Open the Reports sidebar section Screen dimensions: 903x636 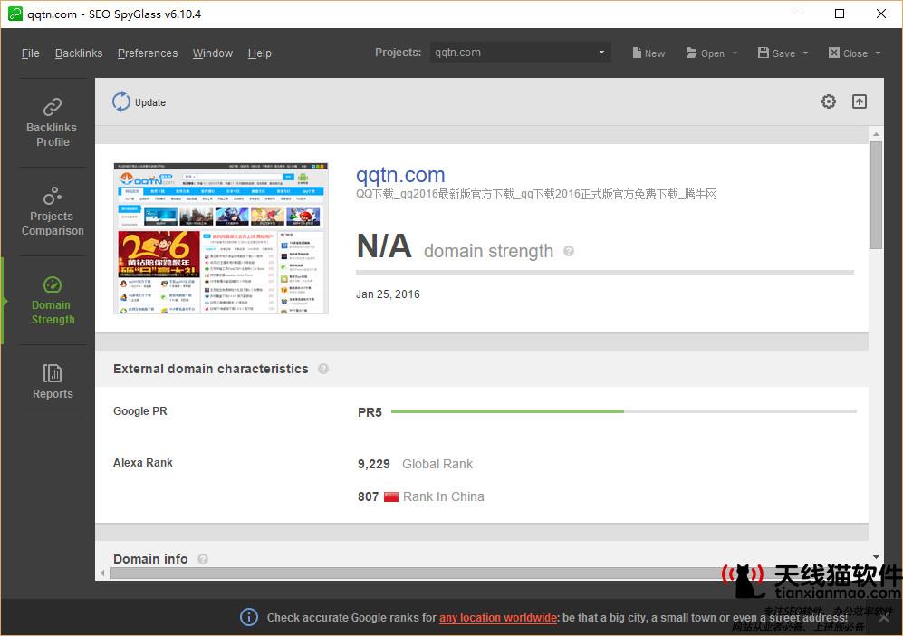pyautogui.click(x=52, y=381)
